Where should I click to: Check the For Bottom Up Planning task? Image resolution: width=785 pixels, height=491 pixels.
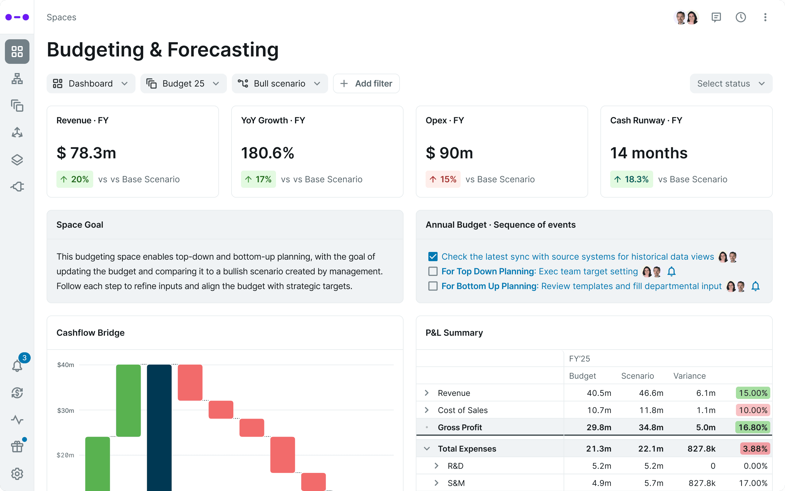(x=433, y=286)
